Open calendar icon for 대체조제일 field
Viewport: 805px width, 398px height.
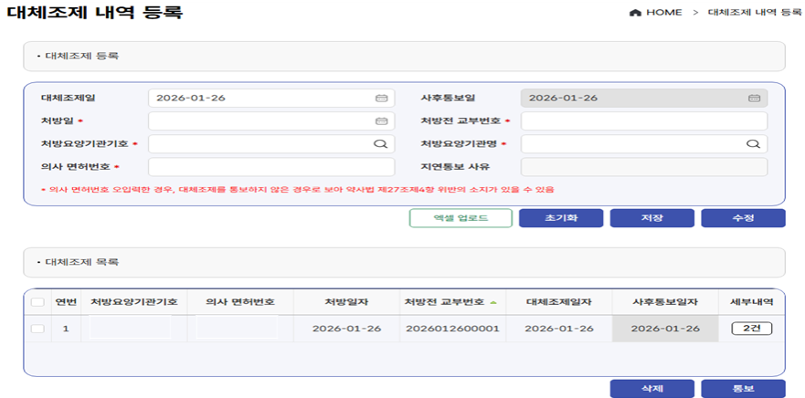(381, 98)
